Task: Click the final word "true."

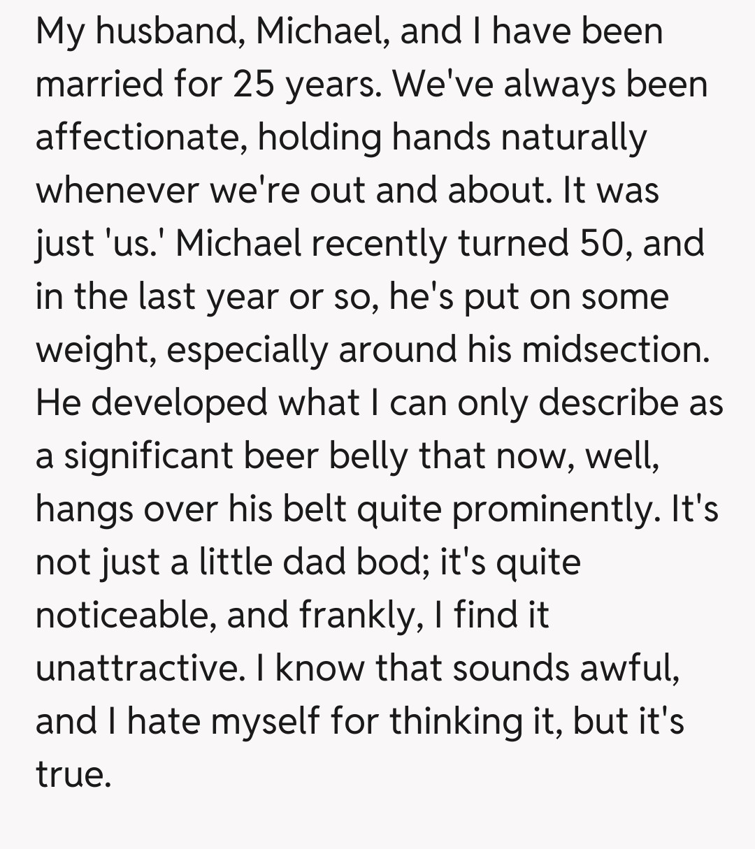Action: 73,776
